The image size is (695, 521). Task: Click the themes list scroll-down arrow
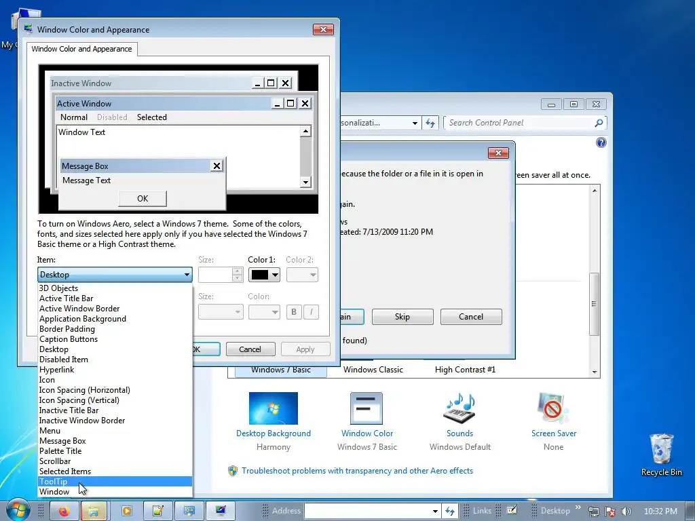point(595,372)
